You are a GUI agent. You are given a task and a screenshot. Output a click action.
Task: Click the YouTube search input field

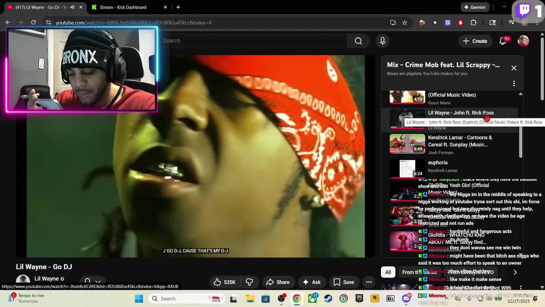(x=254, y=41)
